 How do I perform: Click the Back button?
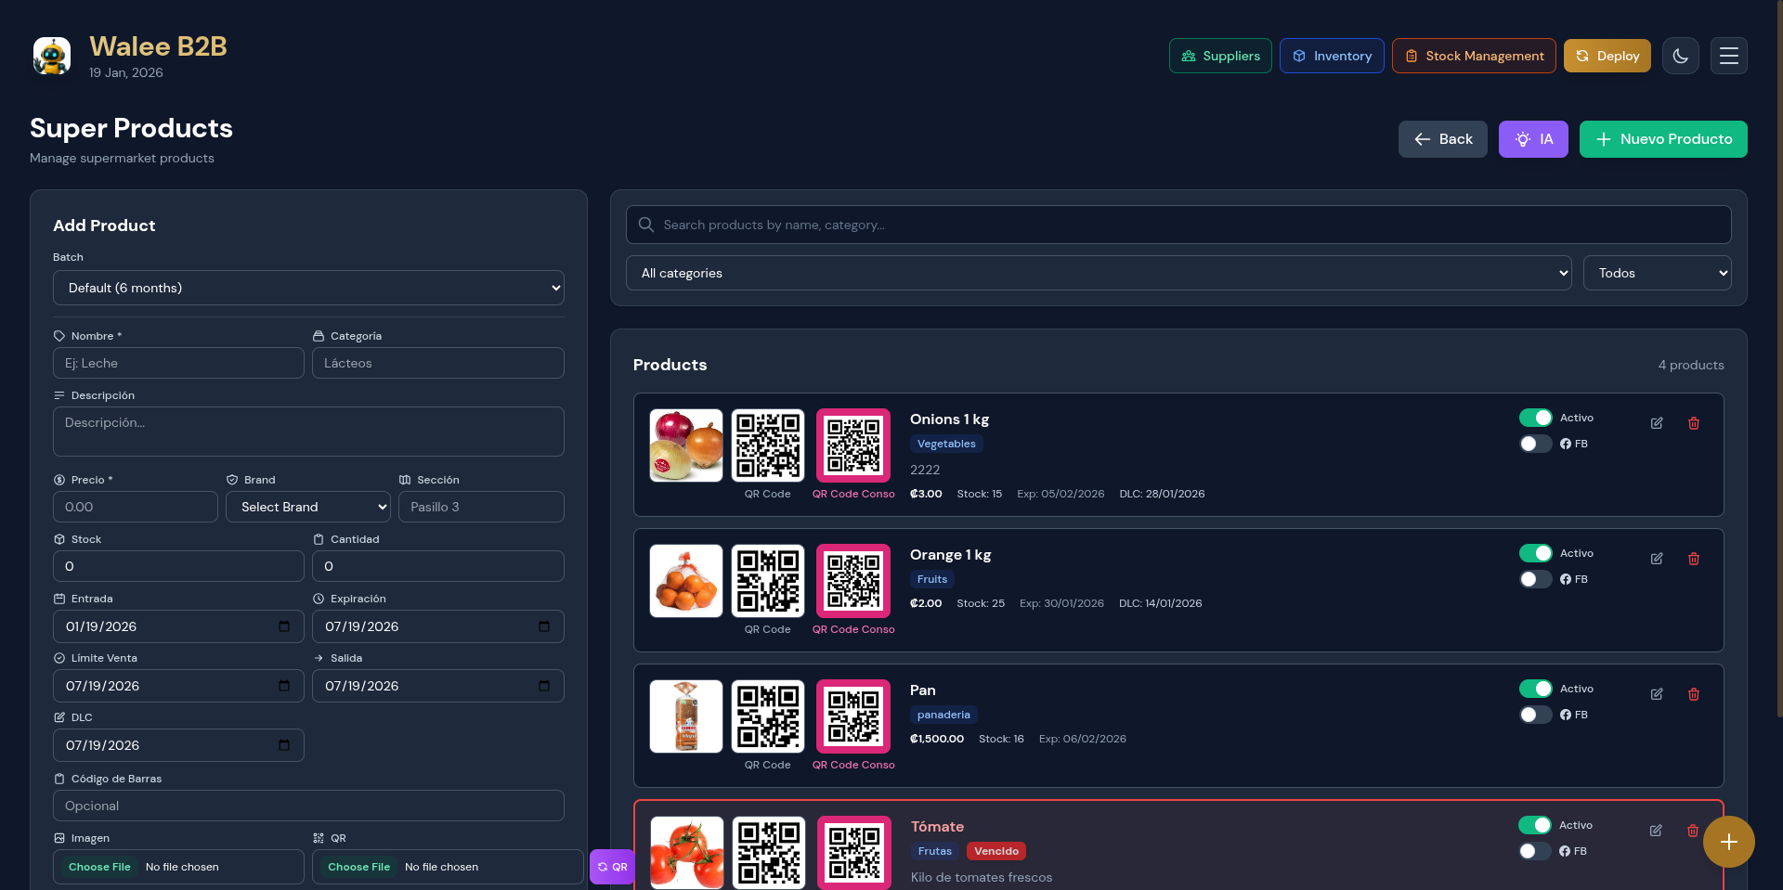pos(1442,139)
